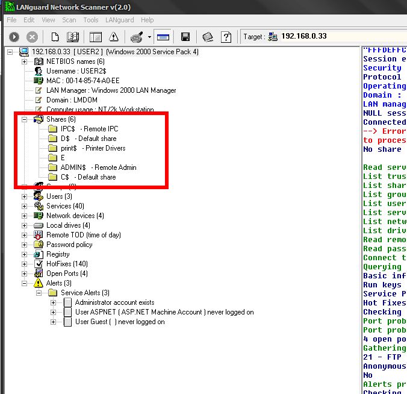Screen dimensions: 407x394
Task: Expand the NETBIOS names (6) node
Action: pyautogui.click(x=25, y=62)
